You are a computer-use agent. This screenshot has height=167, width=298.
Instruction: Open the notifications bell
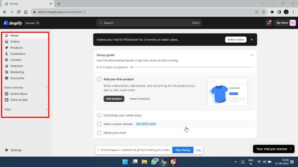[269, 23]
